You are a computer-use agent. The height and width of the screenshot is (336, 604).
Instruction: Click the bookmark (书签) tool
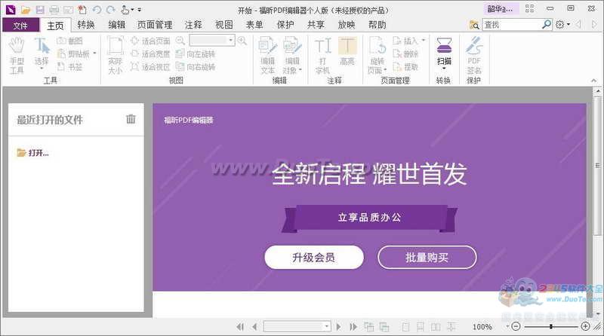[x=69, y=67]
